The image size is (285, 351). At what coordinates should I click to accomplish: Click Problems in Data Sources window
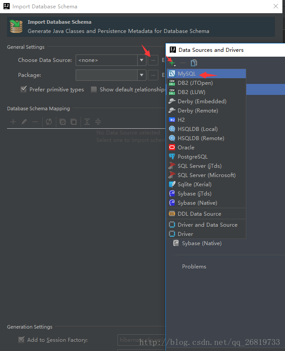pos(194,266)
